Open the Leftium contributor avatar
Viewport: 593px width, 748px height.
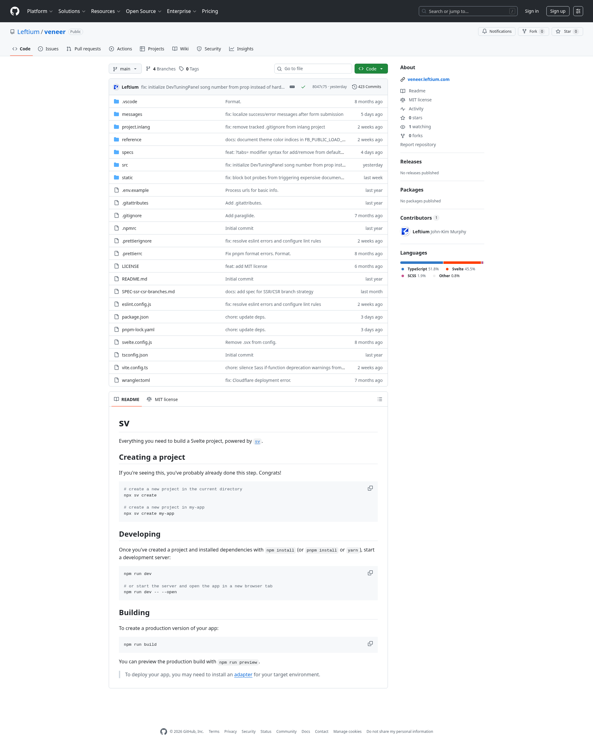(x=405, y=231)
